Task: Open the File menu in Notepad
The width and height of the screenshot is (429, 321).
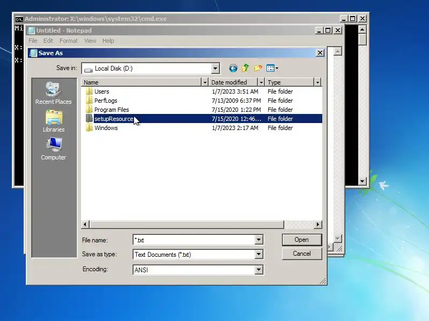Action: pos(33,41)
